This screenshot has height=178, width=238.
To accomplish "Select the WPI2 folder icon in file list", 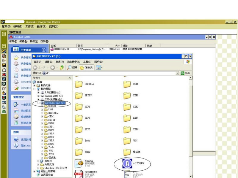I will pyautogui.click(x=79, y=152).
